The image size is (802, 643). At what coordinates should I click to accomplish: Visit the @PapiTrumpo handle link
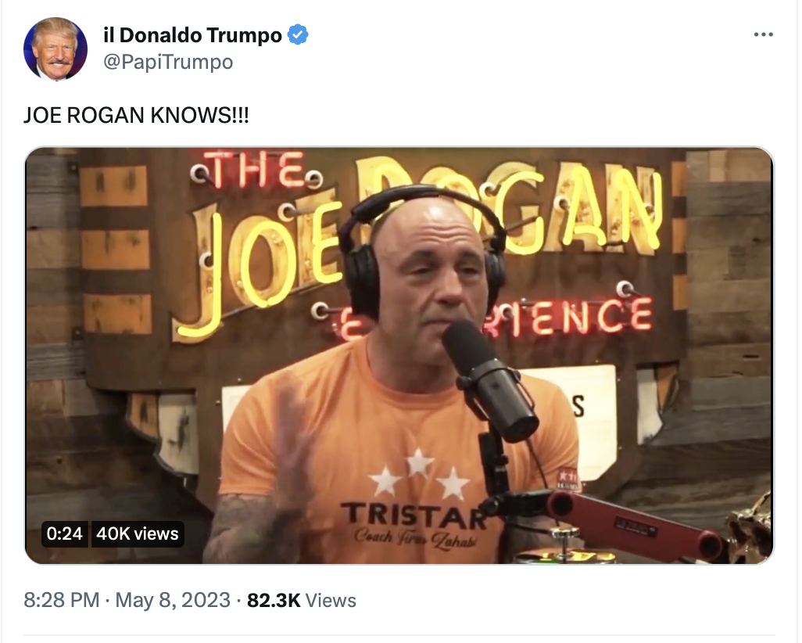[x=168, y=62]
